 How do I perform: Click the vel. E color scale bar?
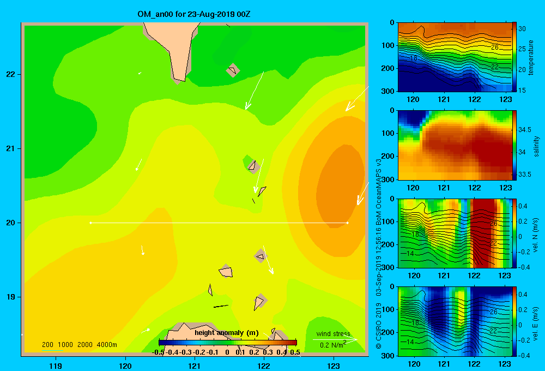pyautogui.click(x=514, y=321)
